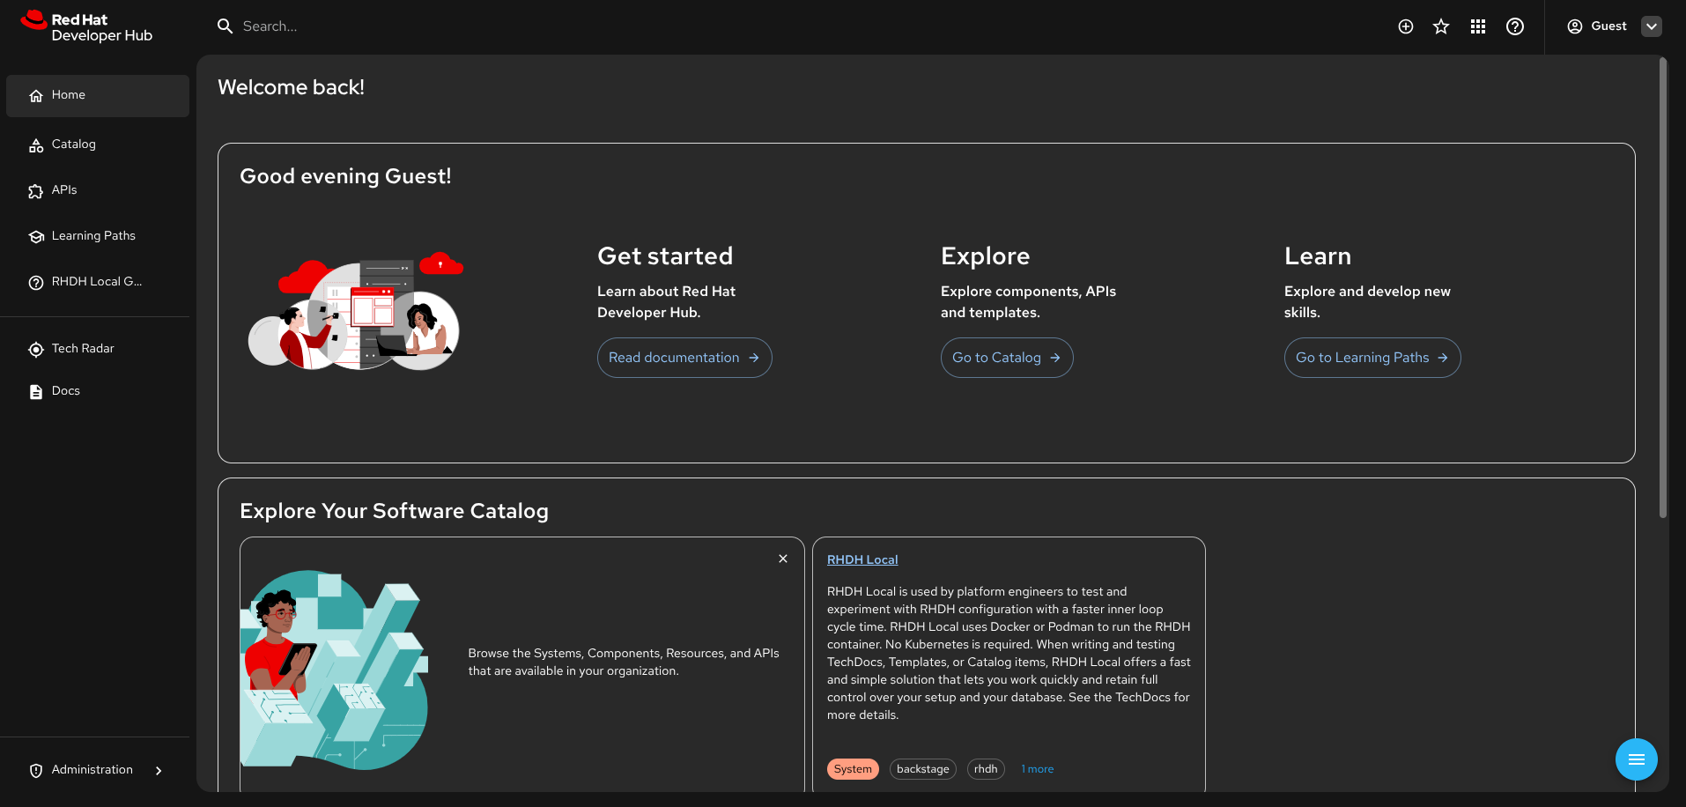Open the RHDH Local link
The image size is (1686, 807).
(x=862, y=559)
